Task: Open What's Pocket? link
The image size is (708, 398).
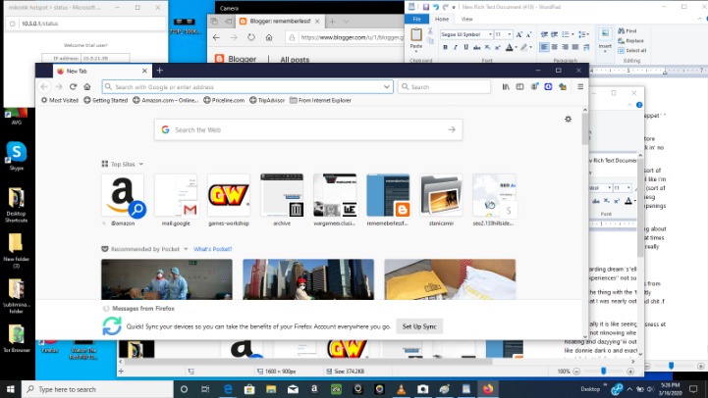Action: [x=213, y=249]
